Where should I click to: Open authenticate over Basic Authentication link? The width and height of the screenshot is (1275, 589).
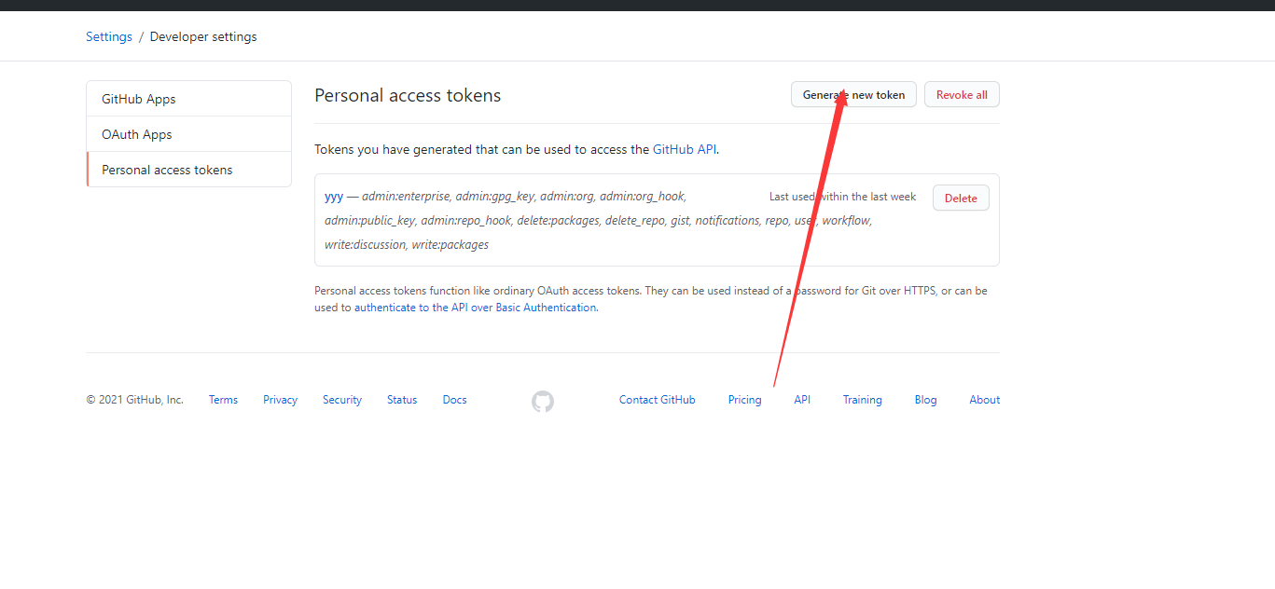pos(475,308)
